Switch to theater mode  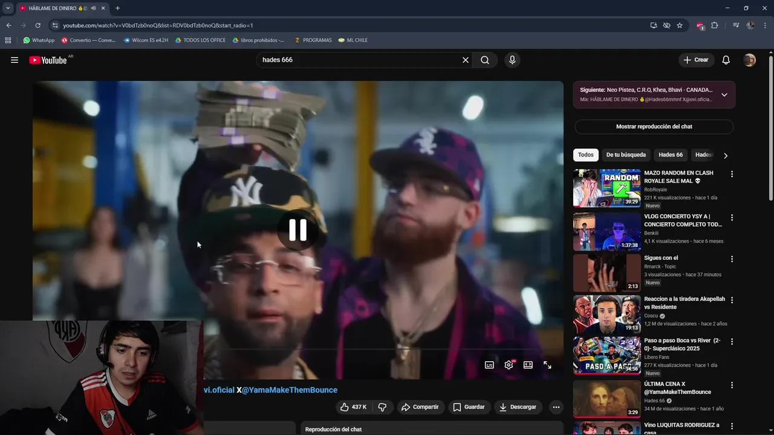(x=528, y=365)
